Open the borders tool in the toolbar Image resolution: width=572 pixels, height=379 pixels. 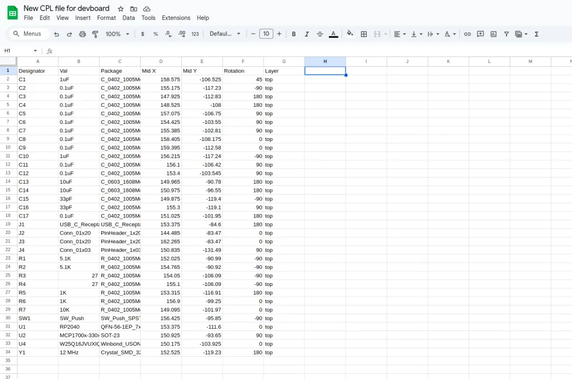click(x=364, y=34)
